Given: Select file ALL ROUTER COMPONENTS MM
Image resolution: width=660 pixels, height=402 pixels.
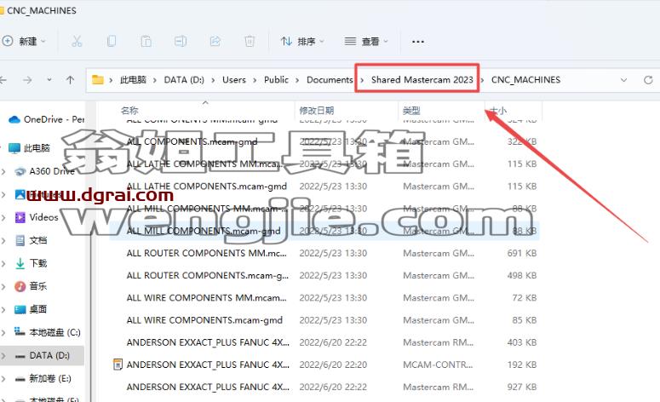Looking at the screenshot, I should [x=207, y=253].
